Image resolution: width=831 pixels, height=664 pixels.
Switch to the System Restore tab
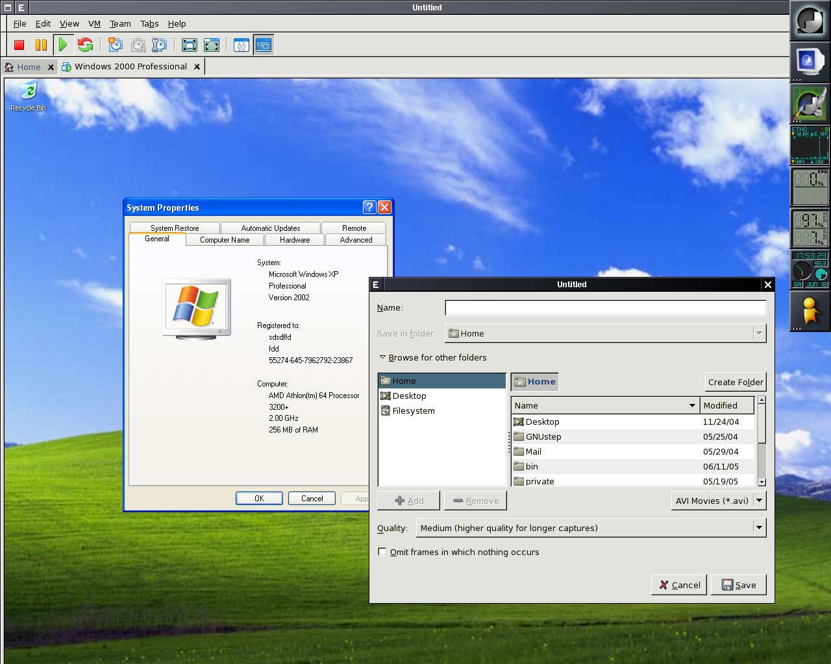[175, 228]
